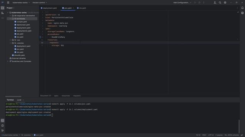Screen dimensions: 245x137
Task: Select the Terminal tool window tab
Action: (x=10, y=100)
